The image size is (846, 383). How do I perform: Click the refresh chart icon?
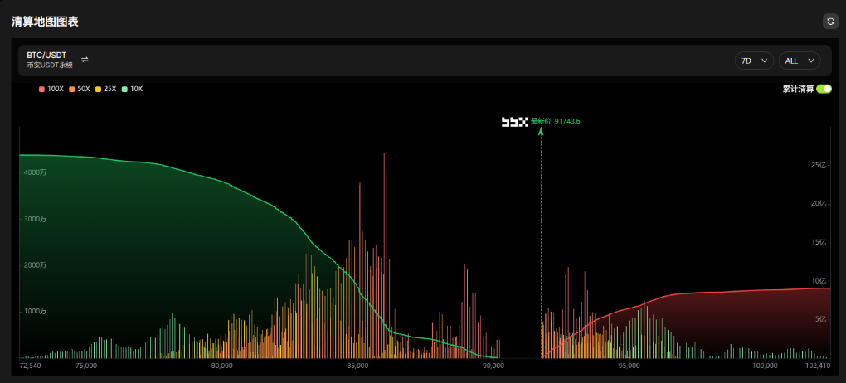point(830,22)
